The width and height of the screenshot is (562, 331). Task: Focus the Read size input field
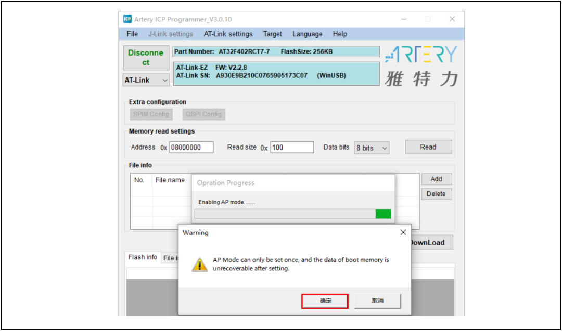click(x=292, y=148)
